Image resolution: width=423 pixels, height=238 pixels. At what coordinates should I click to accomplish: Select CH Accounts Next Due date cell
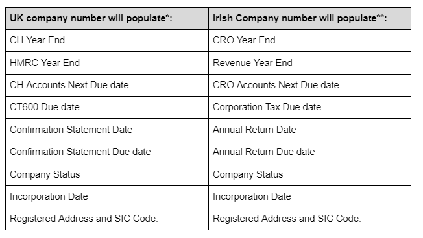107,85
